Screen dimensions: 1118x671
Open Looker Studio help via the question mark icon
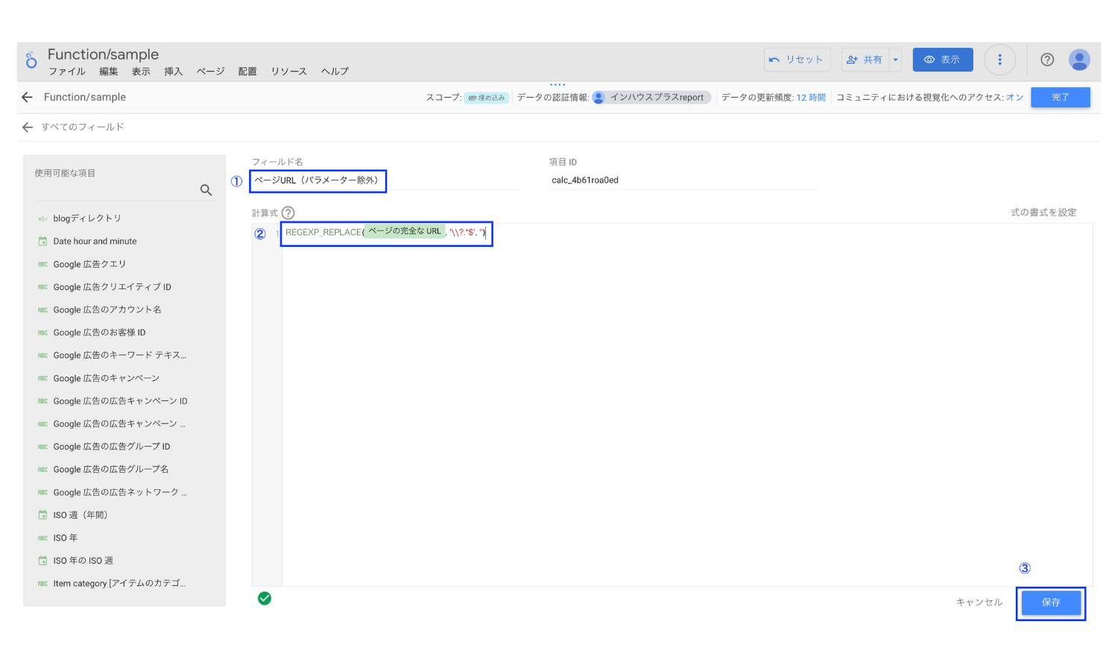(1046, 60)
